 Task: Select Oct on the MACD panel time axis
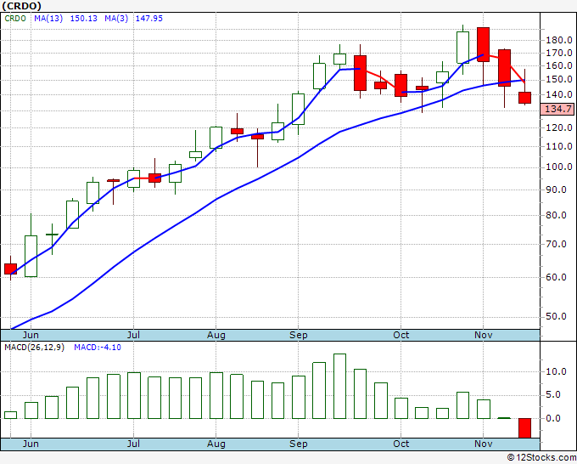401,444
